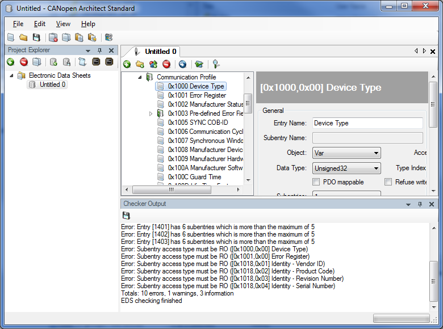
Task: Click the document with red minus toolbar icon
Action: click(53, 37)
